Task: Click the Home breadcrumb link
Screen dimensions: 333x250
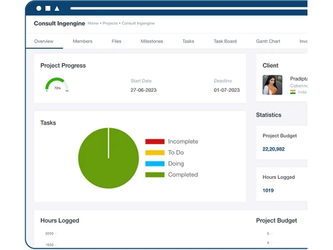Action: pyautogui.click(x=93, y=23)
